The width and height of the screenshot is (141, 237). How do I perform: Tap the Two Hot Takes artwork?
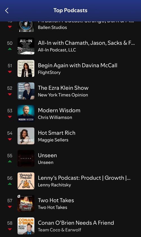[x=26, y=203]
